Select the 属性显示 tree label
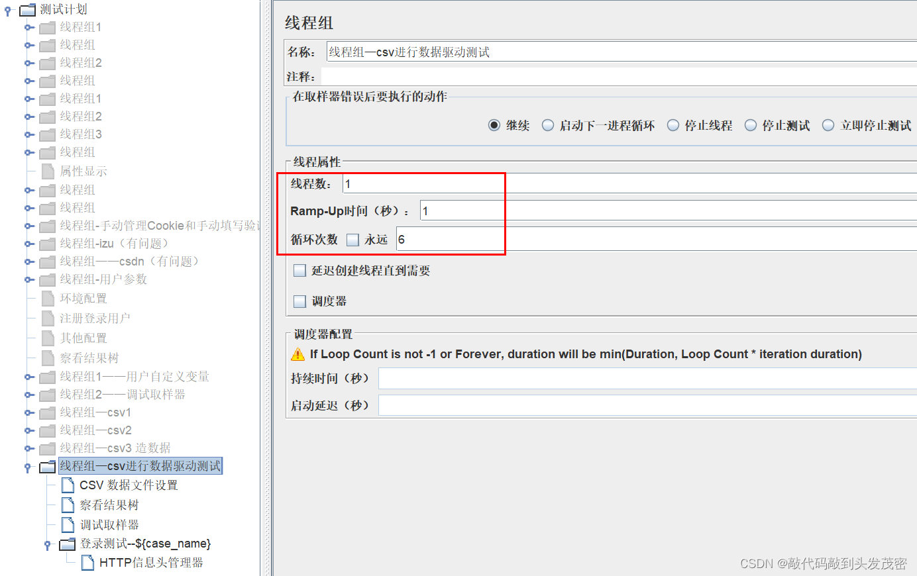 tap(83, 171)
